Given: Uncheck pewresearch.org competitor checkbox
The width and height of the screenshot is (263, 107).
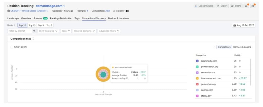Looking at the screenshot, I should 198,67.
